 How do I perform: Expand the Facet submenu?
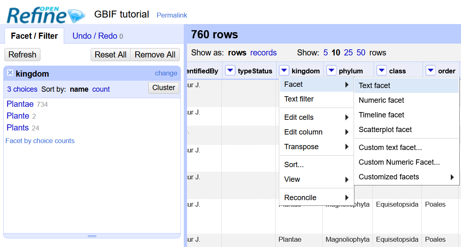[x=316, y=84]
